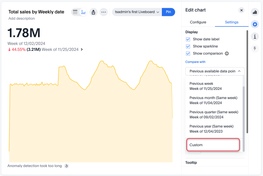This screenshot has width=263, height=176.
Task: Select the chart view icon
Action: [83, 12]
